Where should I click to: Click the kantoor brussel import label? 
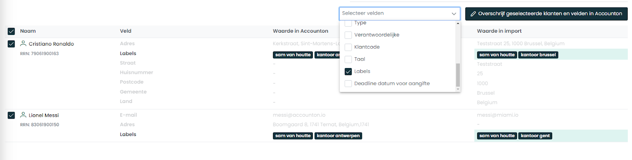(x=538, y=55)
